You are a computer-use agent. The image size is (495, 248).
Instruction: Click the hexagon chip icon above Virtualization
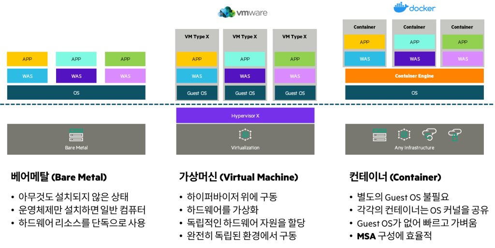click(x=245, y=135)
